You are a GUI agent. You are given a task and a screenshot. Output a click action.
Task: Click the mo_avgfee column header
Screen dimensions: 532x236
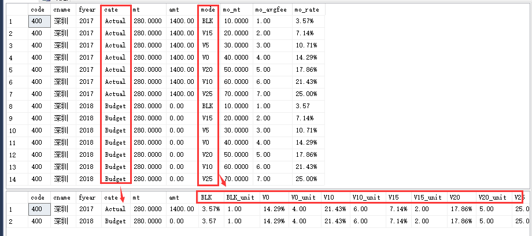click(272, 10)
